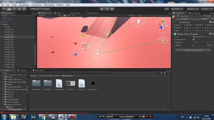Select the Scale tool in toolbar
This screenshot has width=214, height=120.
[19, 9]
